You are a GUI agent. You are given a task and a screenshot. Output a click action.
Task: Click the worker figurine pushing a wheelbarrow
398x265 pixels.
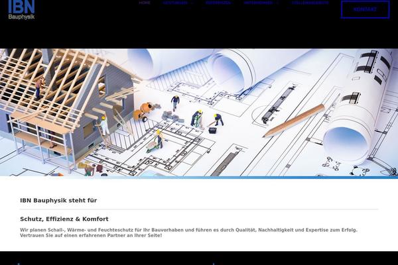pyautogui.click(x=155, y=140)
